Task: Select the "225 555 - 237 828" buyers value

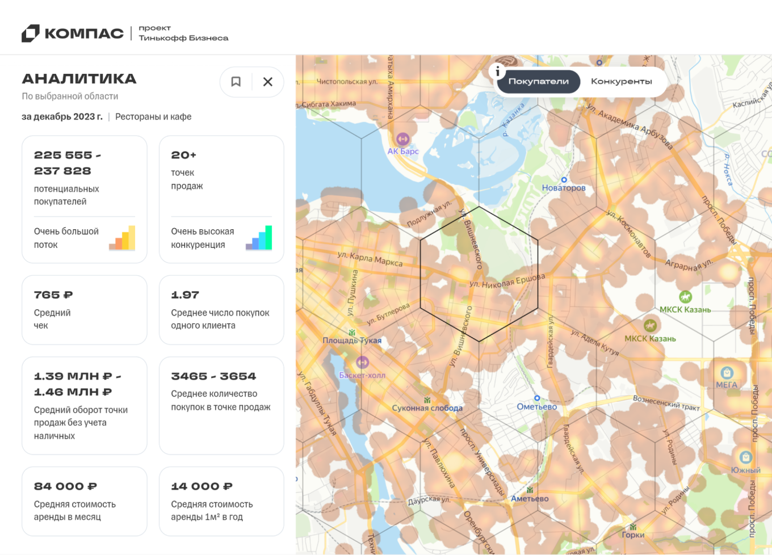Action: [68, 163]
